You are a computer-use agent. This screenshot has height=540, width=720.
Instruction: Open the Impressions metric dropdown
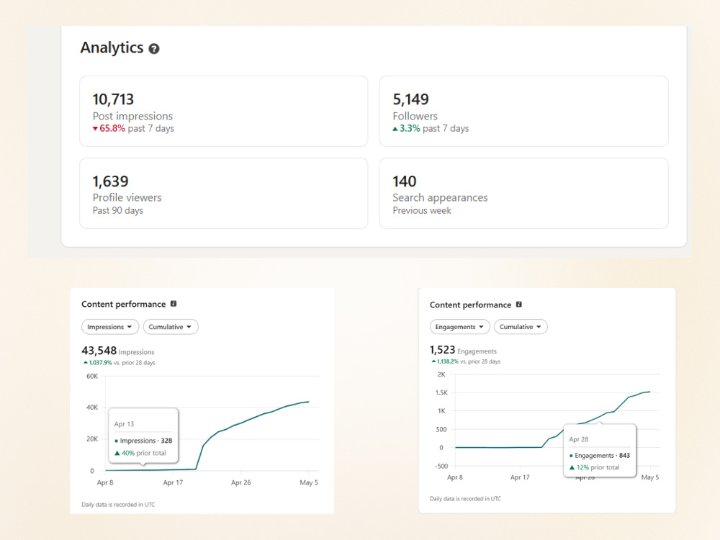tap(110, 327)
